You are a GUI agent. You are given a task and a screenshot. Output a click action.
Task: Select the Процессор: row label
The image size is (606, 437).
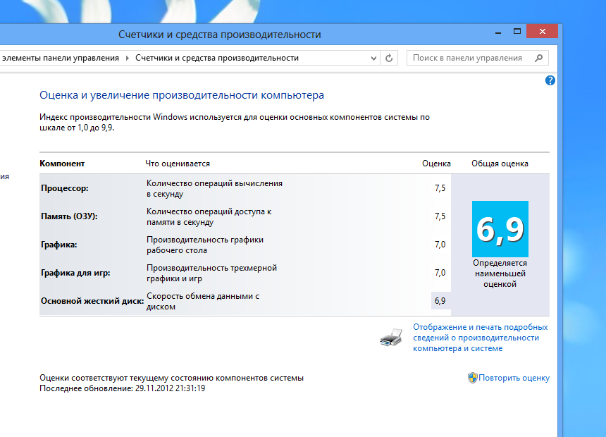pos(65,188)
